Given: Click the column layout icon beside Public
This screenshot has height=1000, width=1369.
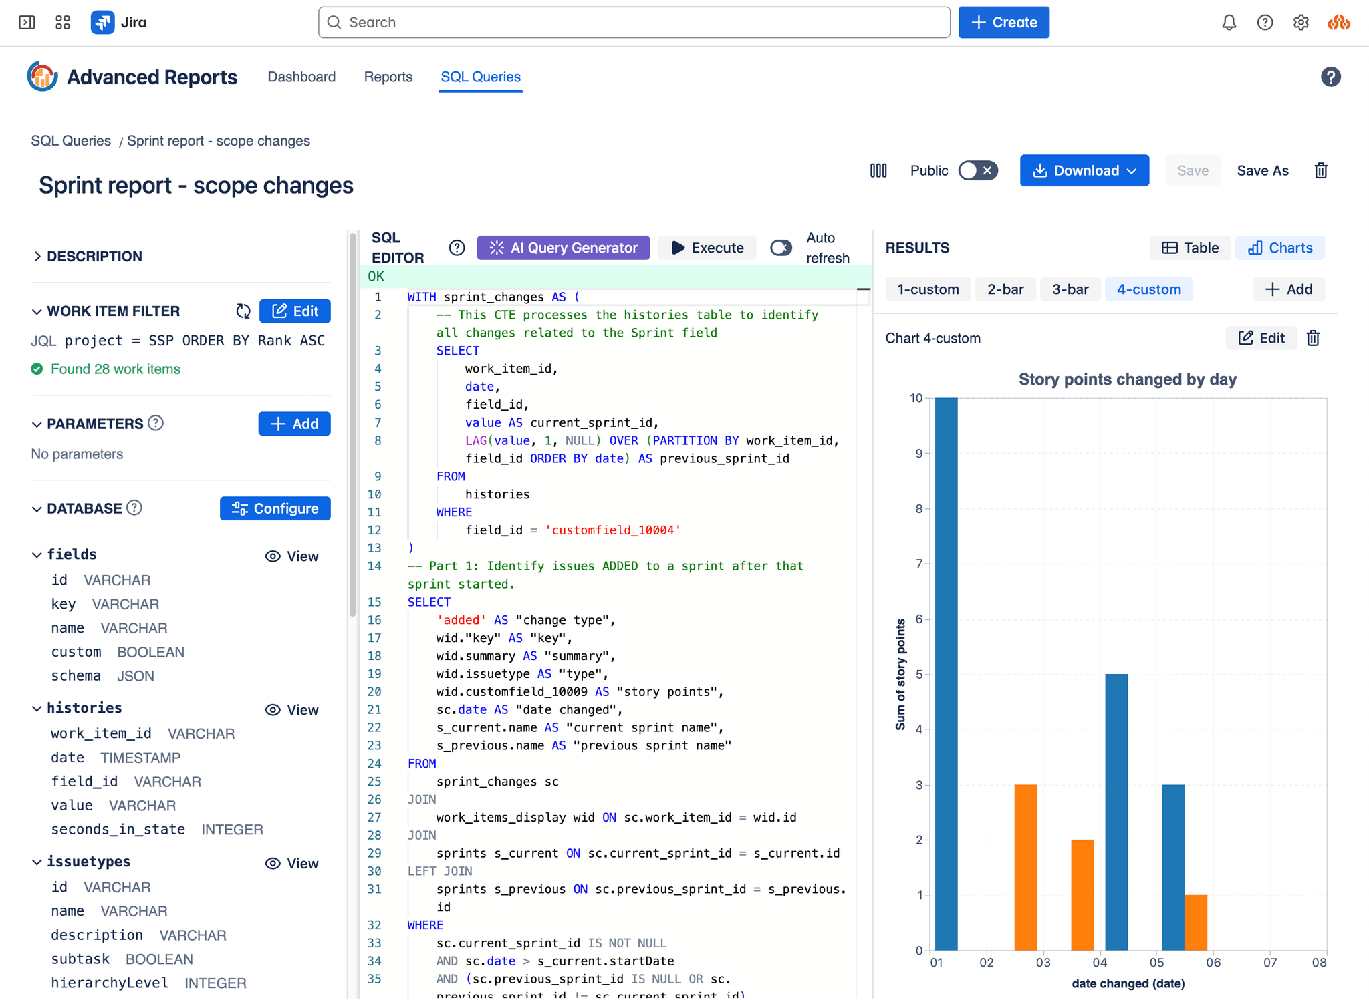Looking at the screenshot, I should point(878,171).
